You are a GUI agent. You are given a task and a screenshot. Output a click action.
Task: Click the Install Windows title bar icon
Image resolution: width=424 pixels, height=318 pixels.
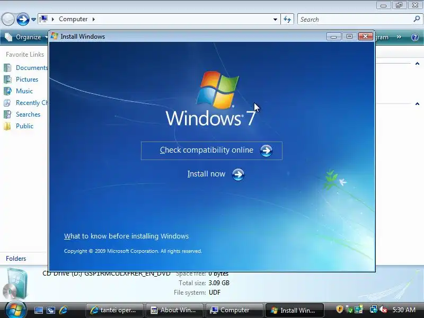click(x=55, y=36)
